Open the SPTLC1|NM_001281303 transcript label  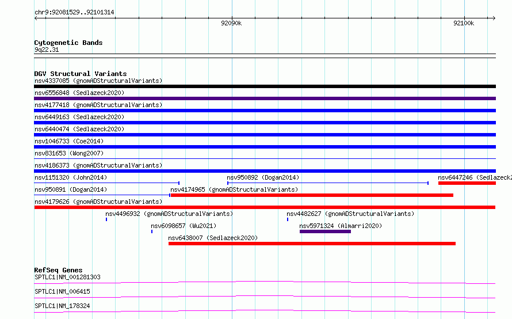[x=67, y=277]
